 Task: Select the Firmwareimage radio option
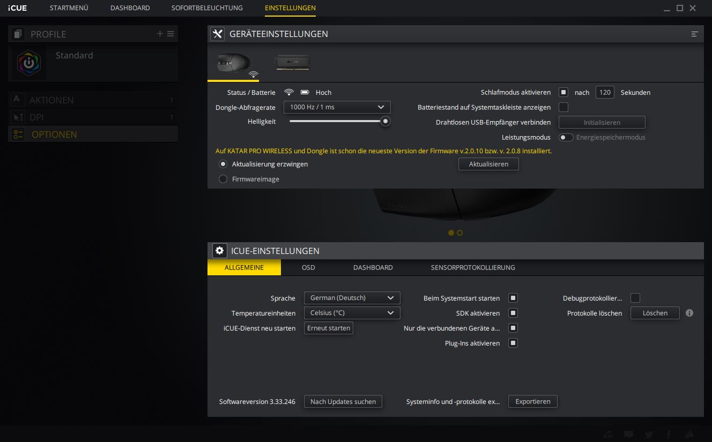tap(223, 179)
